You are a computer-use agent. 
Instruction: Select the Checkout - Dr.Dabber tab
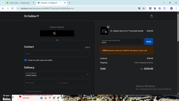click(x=49, y=3)
